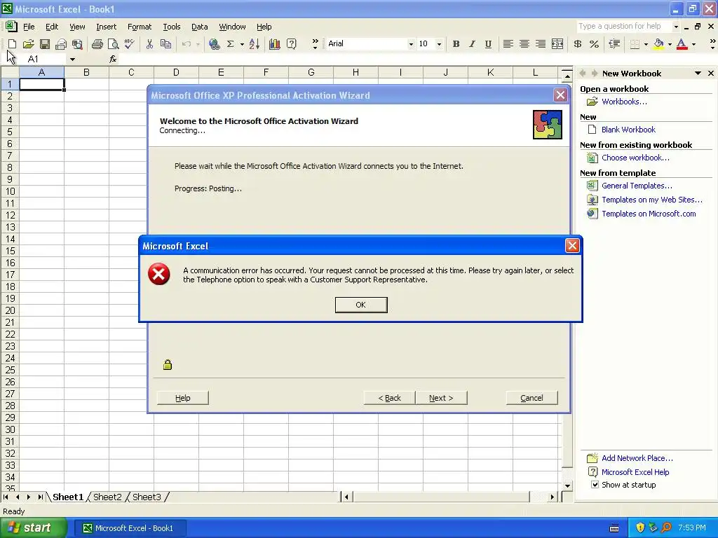Open the Data menu

(x=199, y=27)
